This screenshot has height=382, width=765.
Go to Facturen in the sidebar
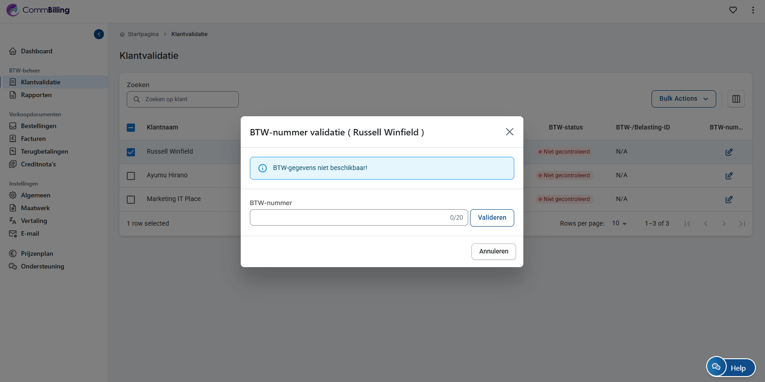[33, 139]
